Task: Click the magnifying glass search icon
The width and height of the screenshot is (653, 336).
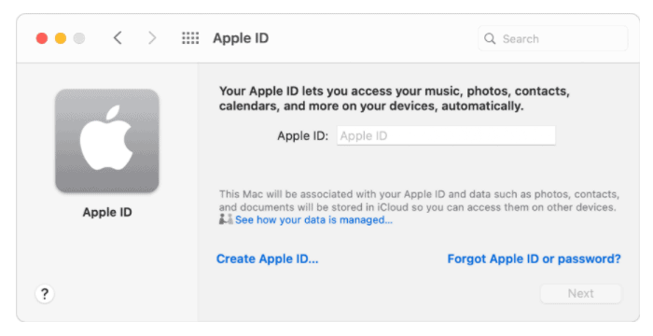Action: [490, 39]
